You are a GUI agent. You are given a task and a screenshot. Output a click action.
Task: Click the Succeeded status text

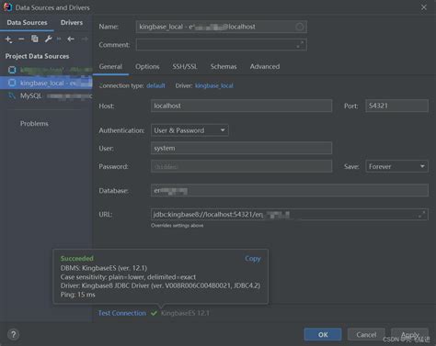[x=77, y=259]
